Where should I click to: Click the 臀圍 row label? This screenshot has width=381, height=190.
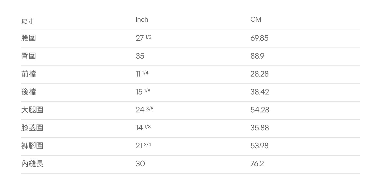(x=29, y=56)
